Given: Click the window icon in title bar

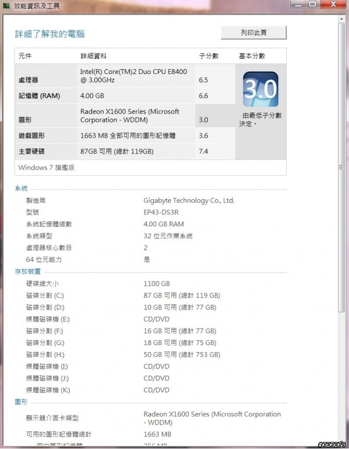Looking at the screenshot, I should tap(6, 5).
